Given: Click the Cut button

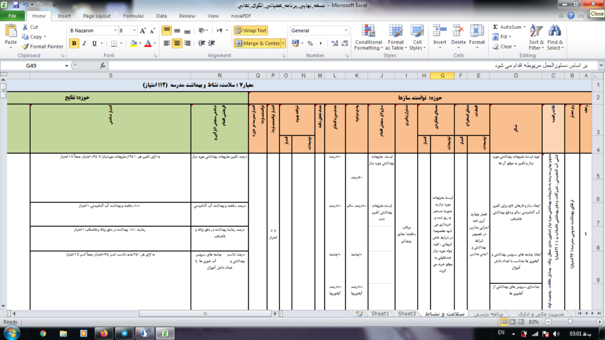Looking at the screenshot, I should click(30, 27).
